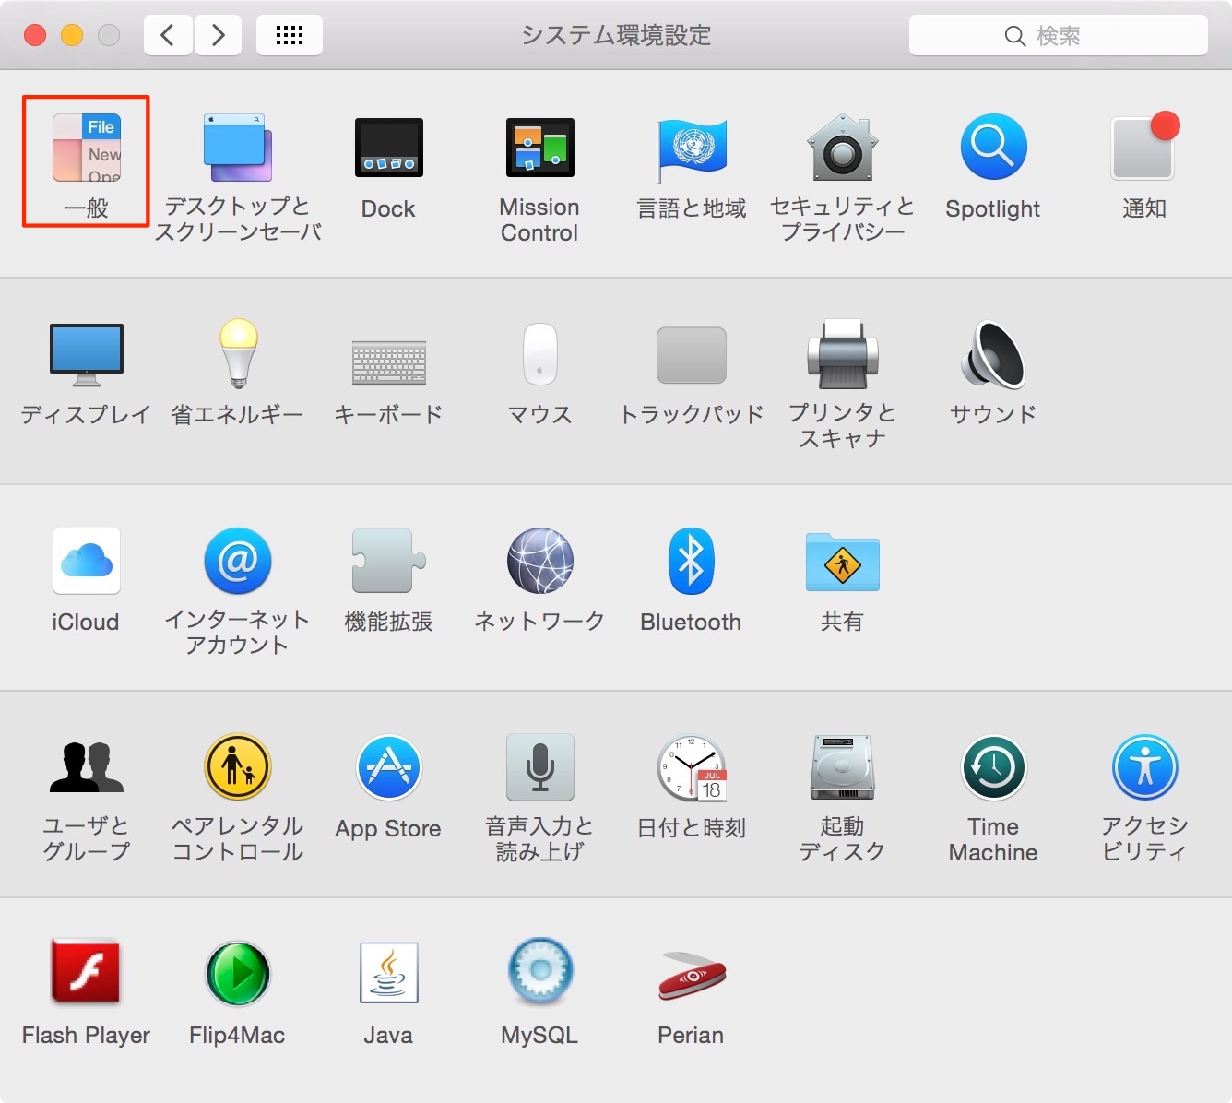Open 起動ディスク hard drive icon

pyautogui.click(x=843, y=767)
